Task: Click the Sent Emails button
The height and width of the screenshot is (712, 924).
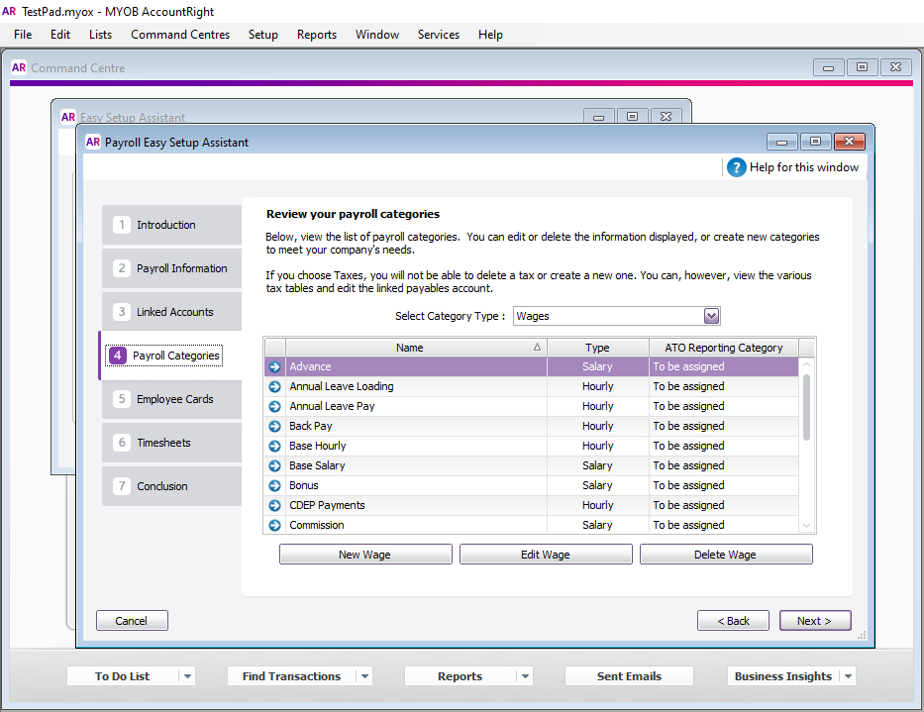Action: (x=629, y=676)
